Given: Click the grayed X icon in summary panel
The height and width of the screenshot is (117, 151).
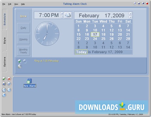Looking at the screenshot, I should point(25,61).
